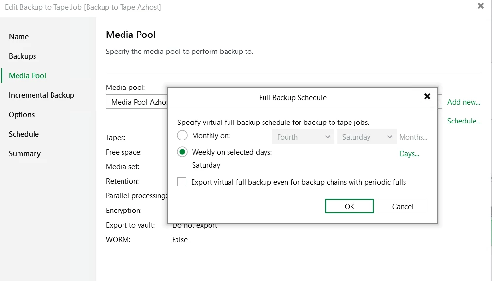Image resolution: width=492 pixels, height=281 pixels.
Task: Select the Media Pool step
Action: point(28,76)
